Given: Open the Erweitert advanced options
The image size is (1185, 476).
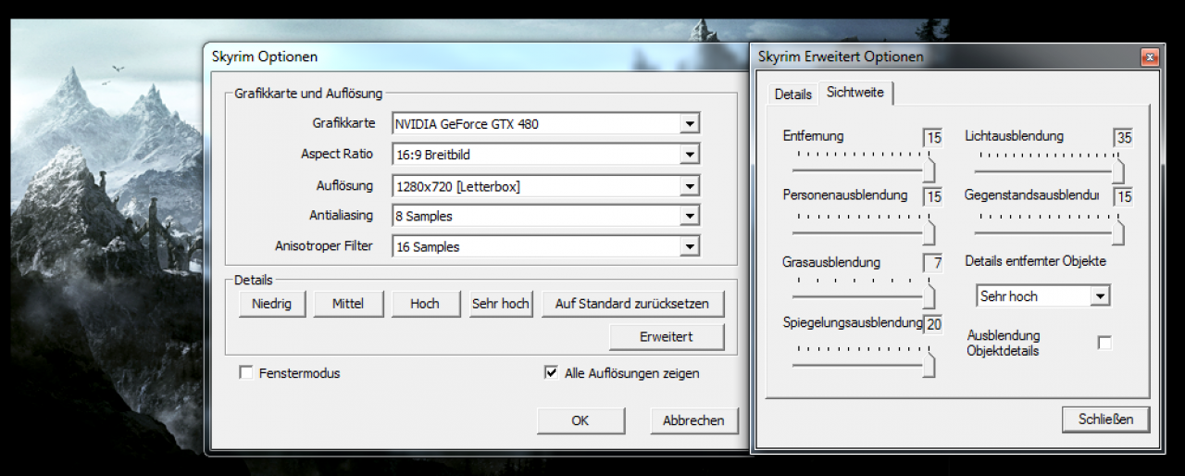Looking at the screenshot, I should (x=667, y=336).
